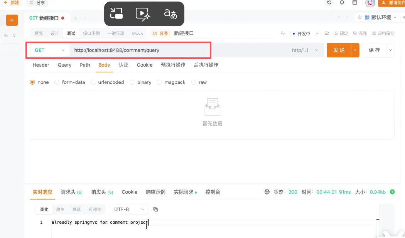Screen dimensions: 405x238
Task: Switch to the Path tab
Action: pyautogui.click(x=85, y=65)
